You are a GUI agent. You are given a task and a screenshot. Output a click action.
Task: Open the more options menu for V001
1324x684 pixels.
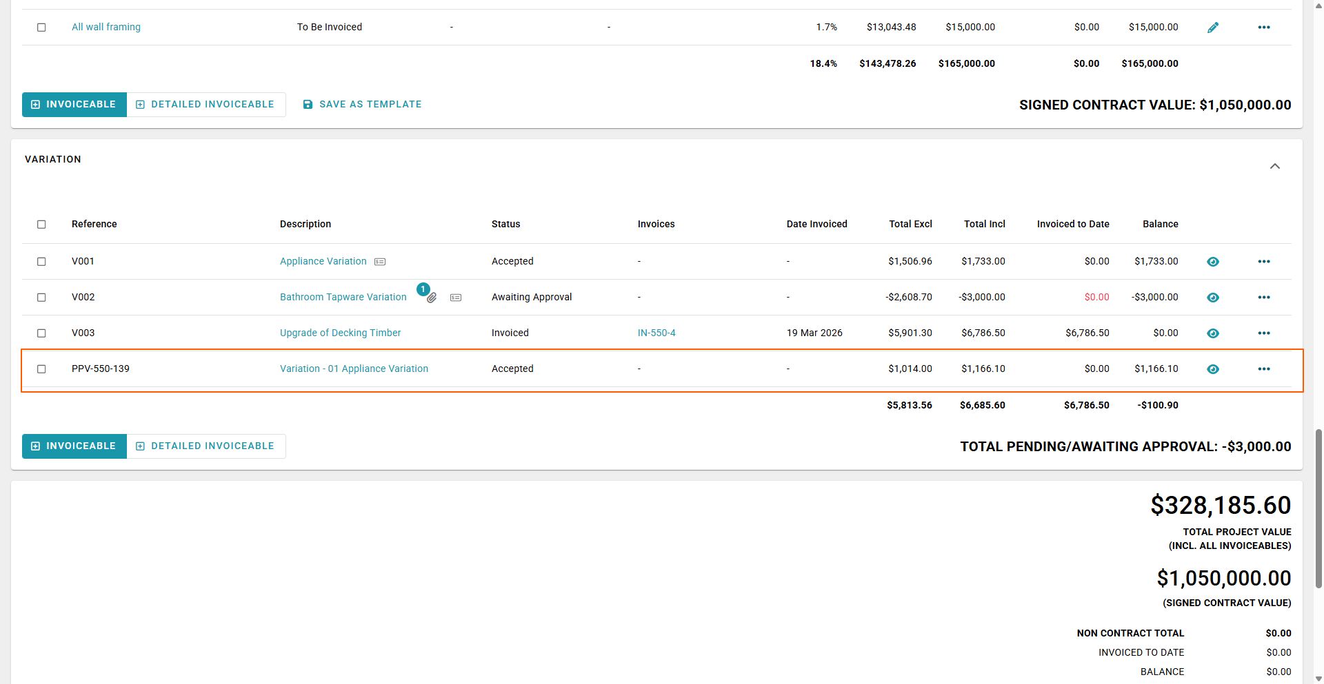[1263, 262]
